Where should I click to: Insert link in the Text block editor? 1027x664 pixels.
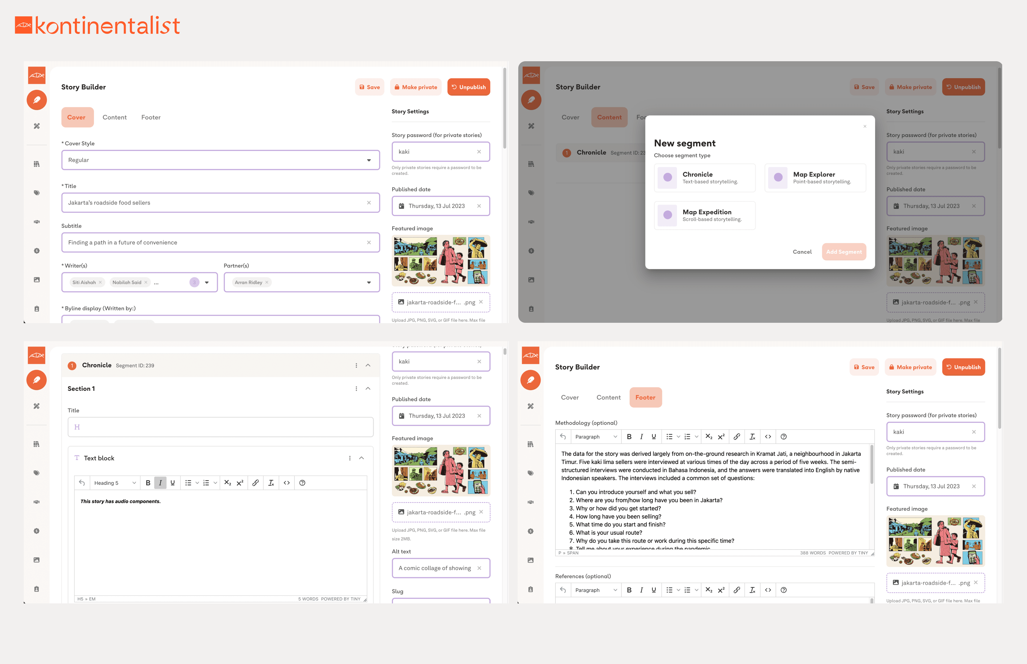pyautogui.click(x=256, y=483)
